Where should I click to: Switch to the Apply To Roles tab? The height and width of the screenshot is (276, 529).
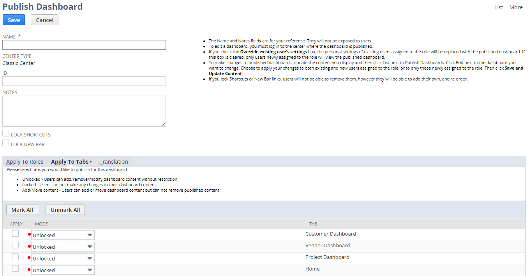(25, 161)
